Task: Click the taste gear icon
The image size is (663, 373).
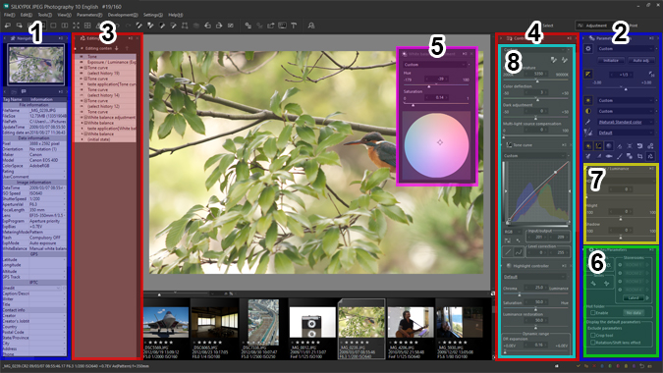Action: click(x=588, y=48)
